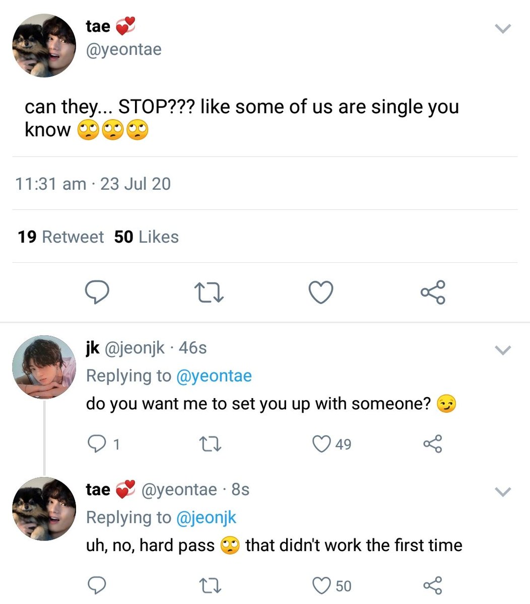View the 19 Retweet list
The image size is (530, 604).
pos(60,237)
